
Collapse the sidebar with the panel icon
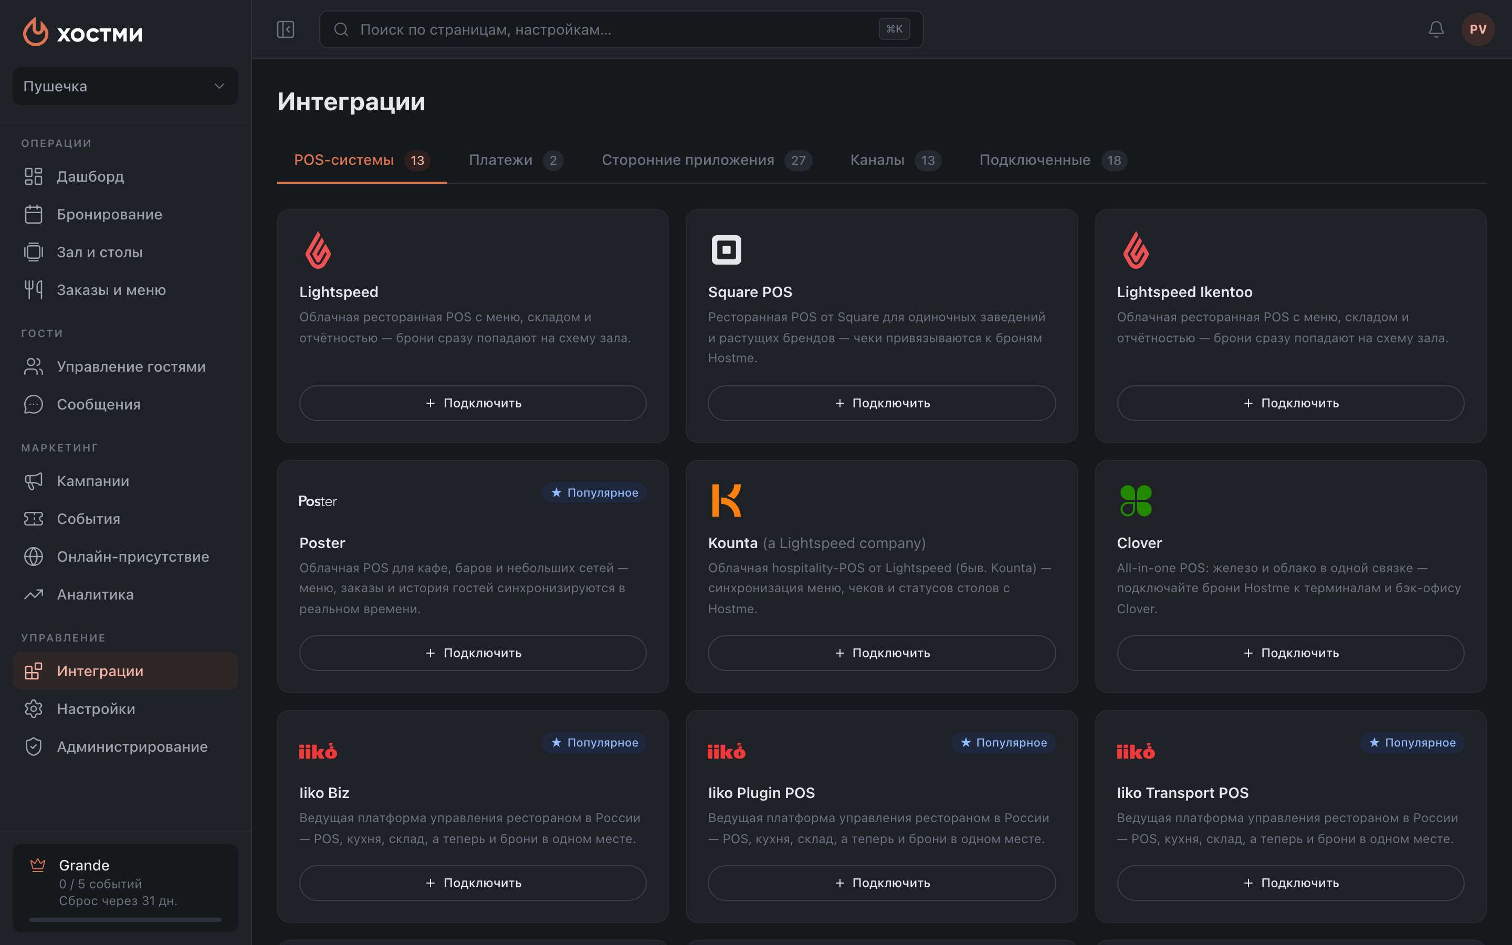[x=286, y=29]
